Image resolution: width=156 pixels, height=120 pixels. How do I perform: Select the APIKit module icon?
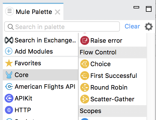pos(9,98)
